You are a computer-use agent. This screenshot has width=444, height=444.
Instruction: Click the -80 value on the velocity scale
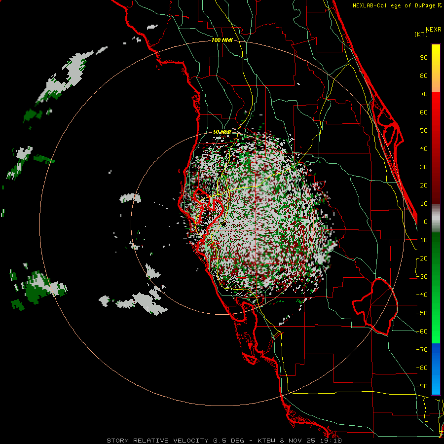pos(422,368)
